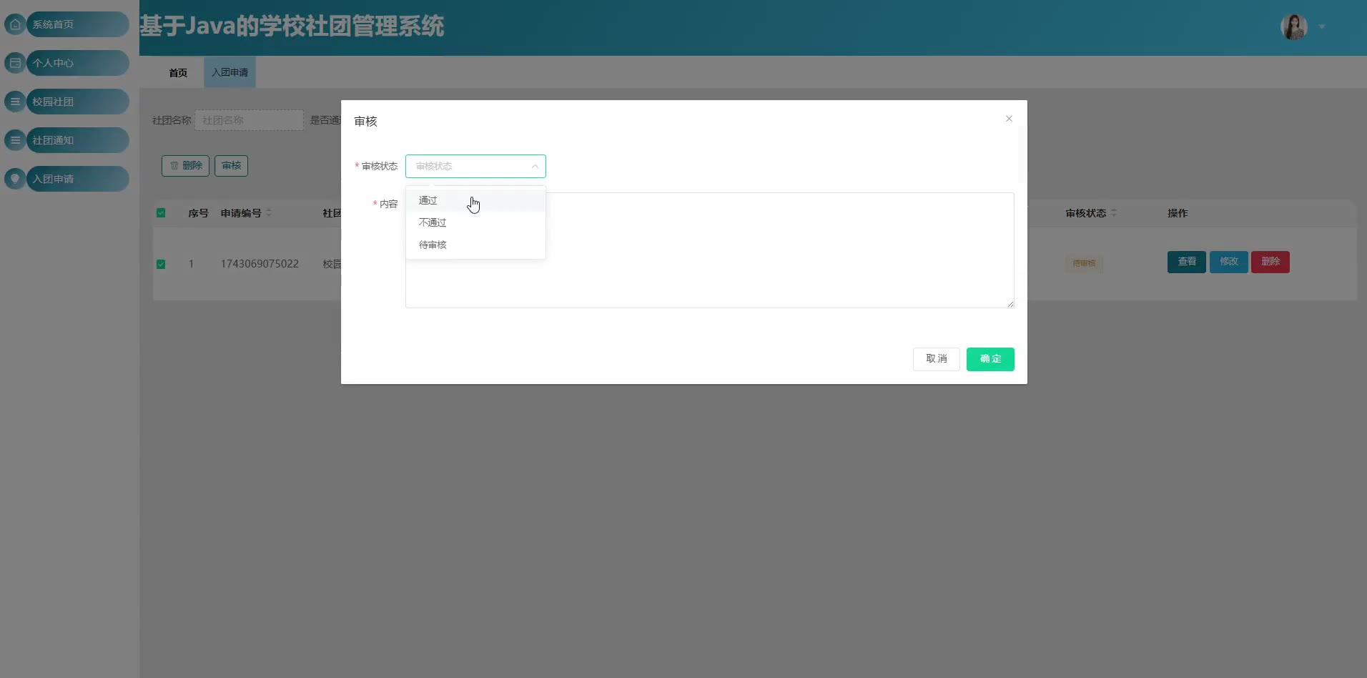Image resolution: width=1367 pixels, height=678 pixels.
Task: Click the 待审核 status tag in the row
Action: coord(1084,263)
